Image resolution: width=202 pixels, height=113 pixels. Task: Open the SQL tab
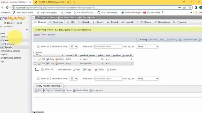coord(71,22)
